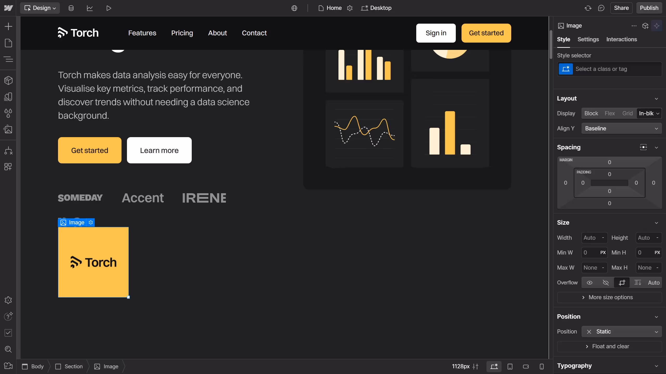Toggle Overflow to hidden for the image

pos(605,283)
